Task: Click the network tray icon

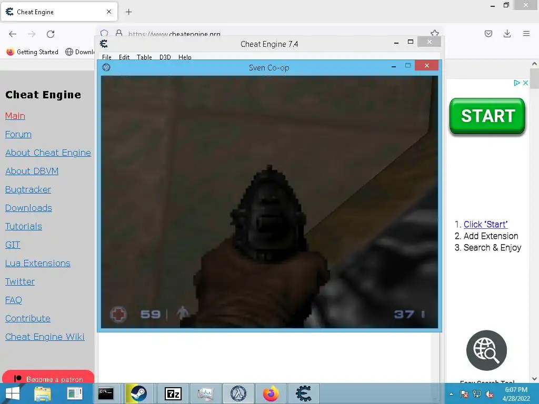Action: click(x=477, y=394)
